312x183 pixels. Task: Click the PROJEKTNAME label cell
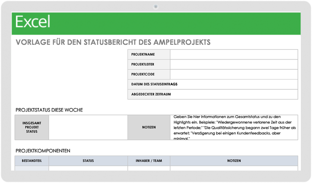click(149, 54)
